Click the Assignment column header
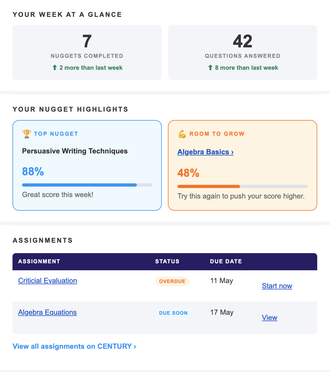Viewport: 330px width, 372px height. click(x=39, y=261)
